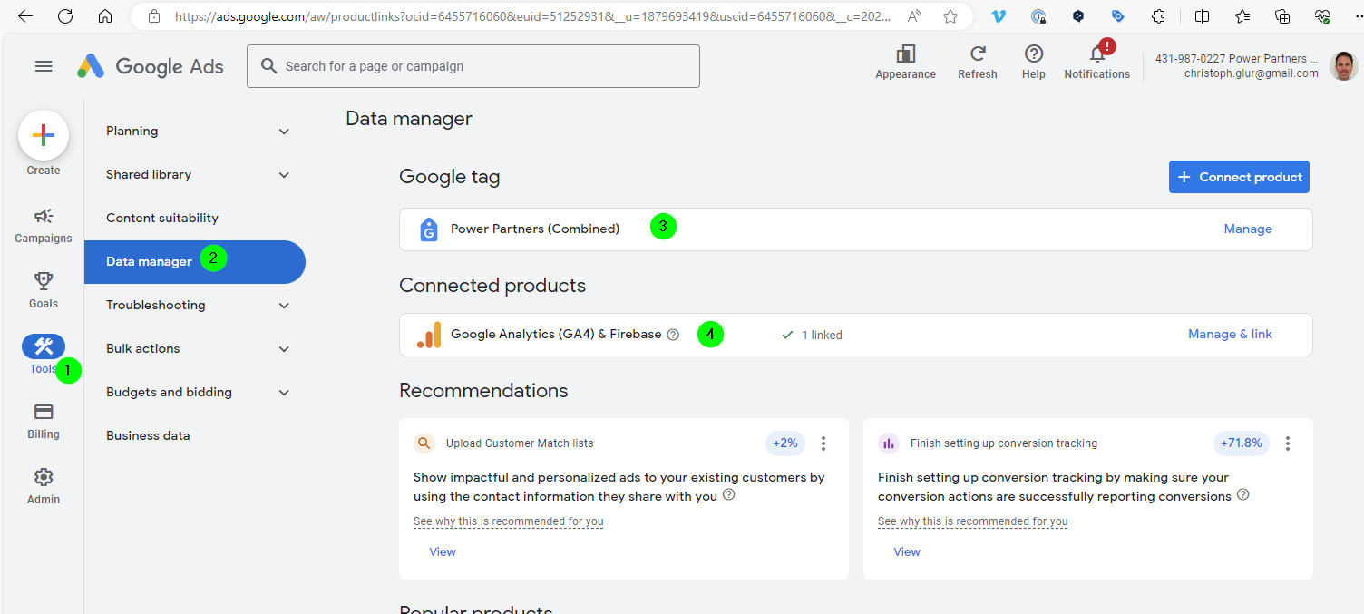Open Admin gear icon
Viewport: 1364px width, 614px height.
click(44, 486)
